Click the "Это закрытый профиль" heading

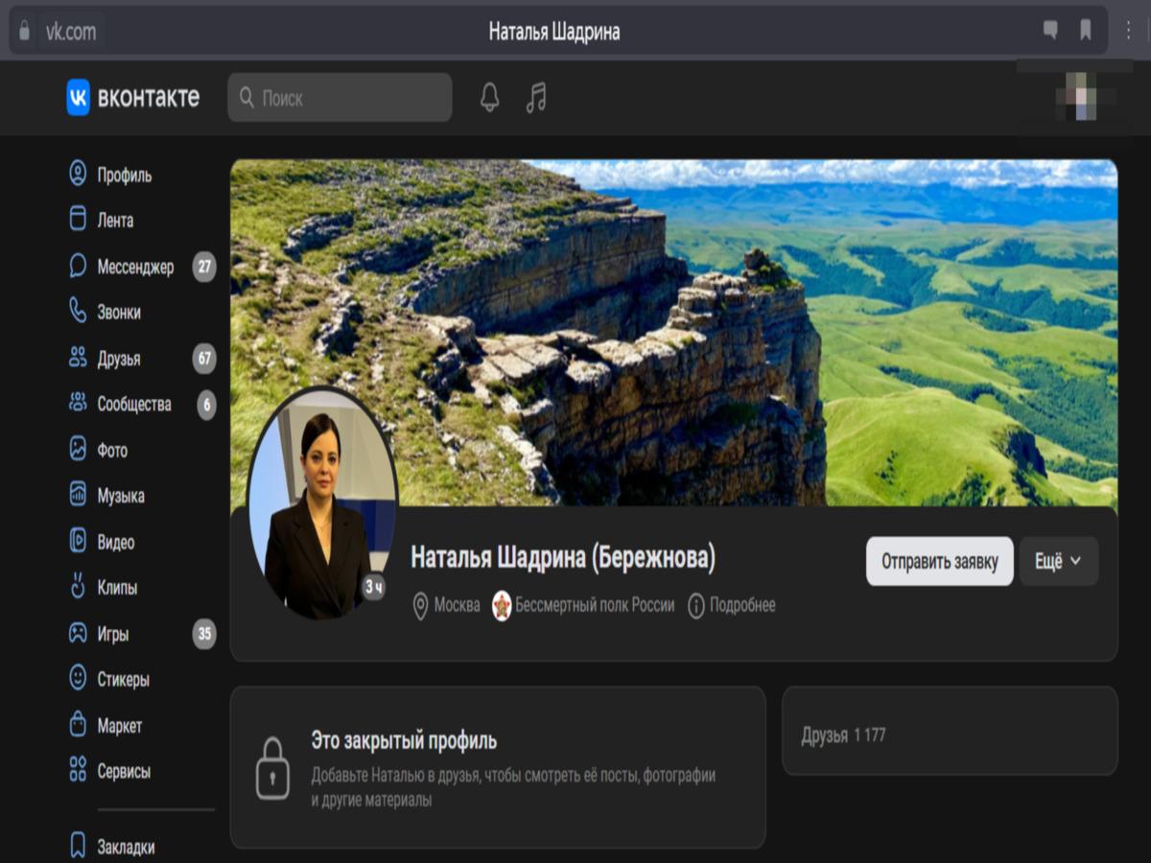[404, 741]
